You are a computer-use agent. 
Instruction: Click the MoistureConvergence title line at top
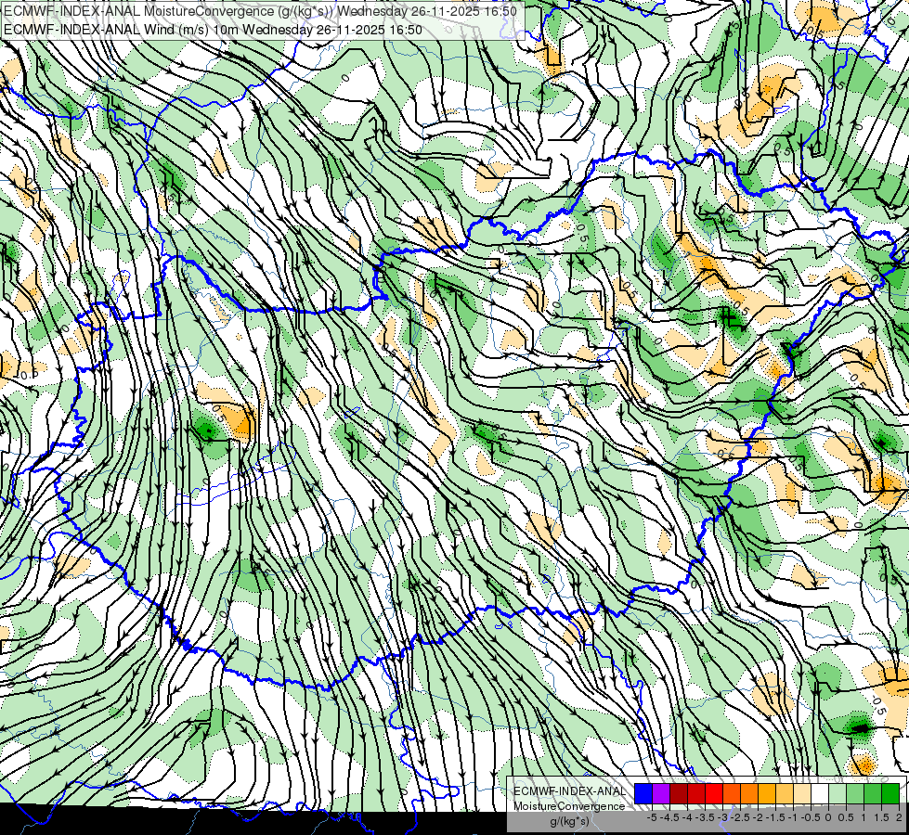[260, 11]
